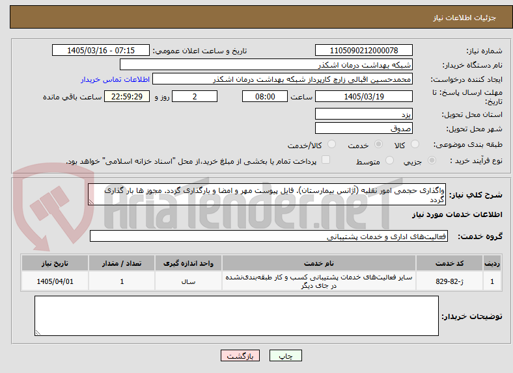The image size is (513, 373).
Task: Click the unit cell سال
Action: pos(188,281)
